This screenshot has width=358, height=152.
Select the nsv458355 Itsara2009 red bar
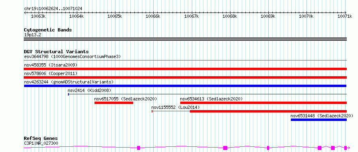[x=185, y=69]
